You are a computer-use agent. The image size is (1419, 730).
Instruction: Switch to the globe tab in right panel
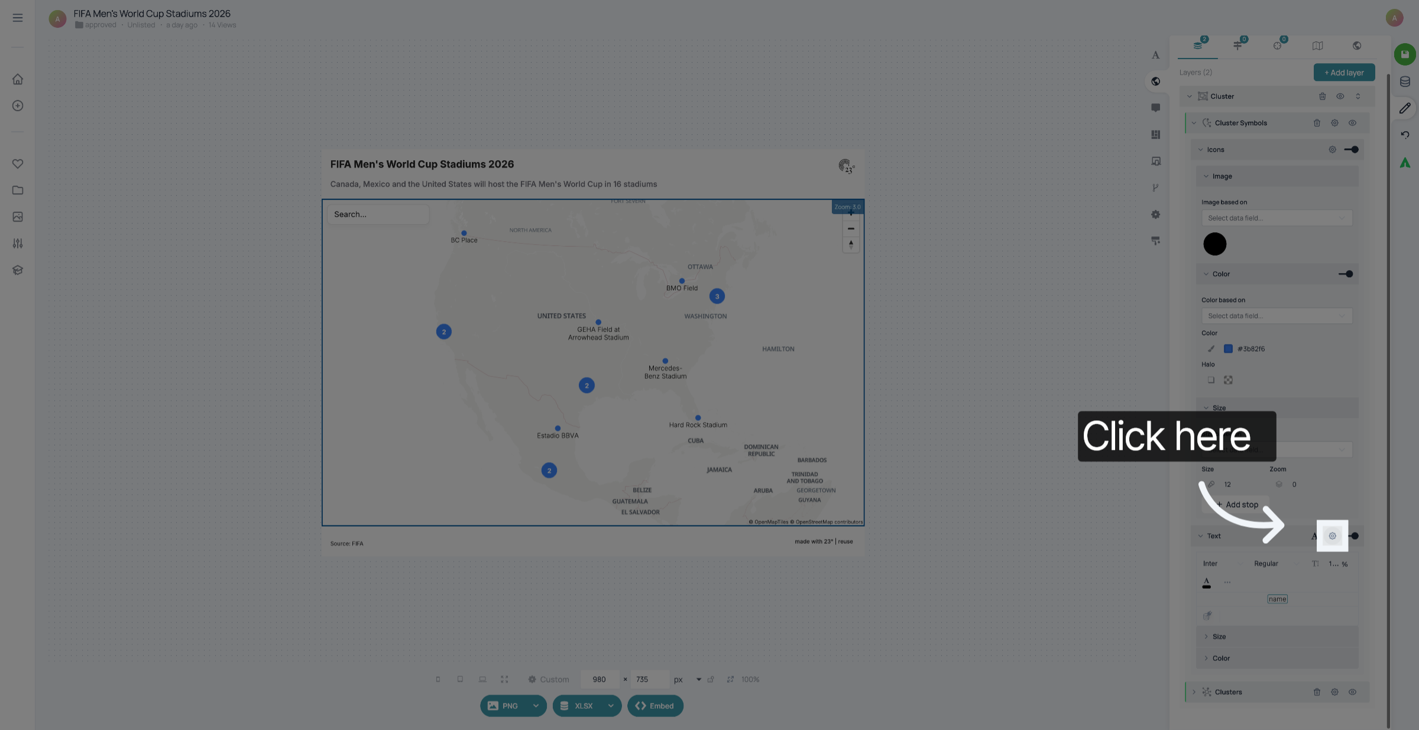coord(1357,46)
